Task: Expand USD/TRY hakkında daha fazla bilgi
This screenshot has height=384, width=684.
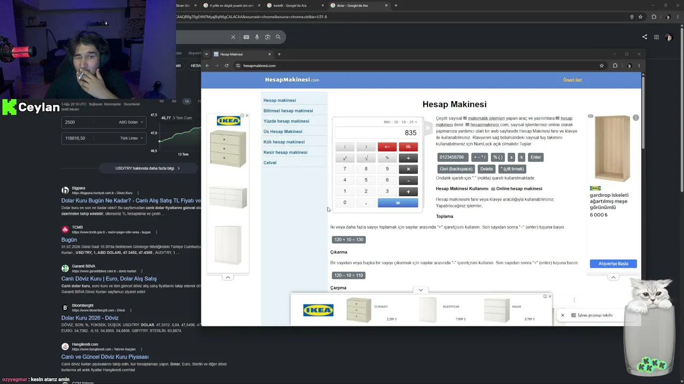Action: [x=147, y=168]
